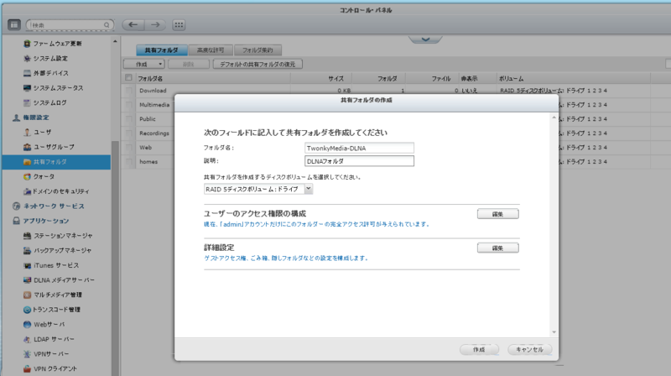Switch to the 高度な許可 tab
The image size is (671, 376).
[x=211, y=50]
